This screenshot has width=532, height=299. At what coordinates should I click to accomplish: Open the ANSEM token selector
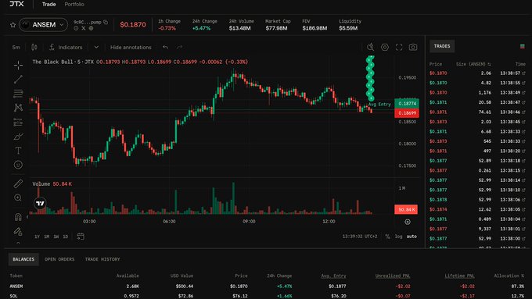[x=44, y=25]
